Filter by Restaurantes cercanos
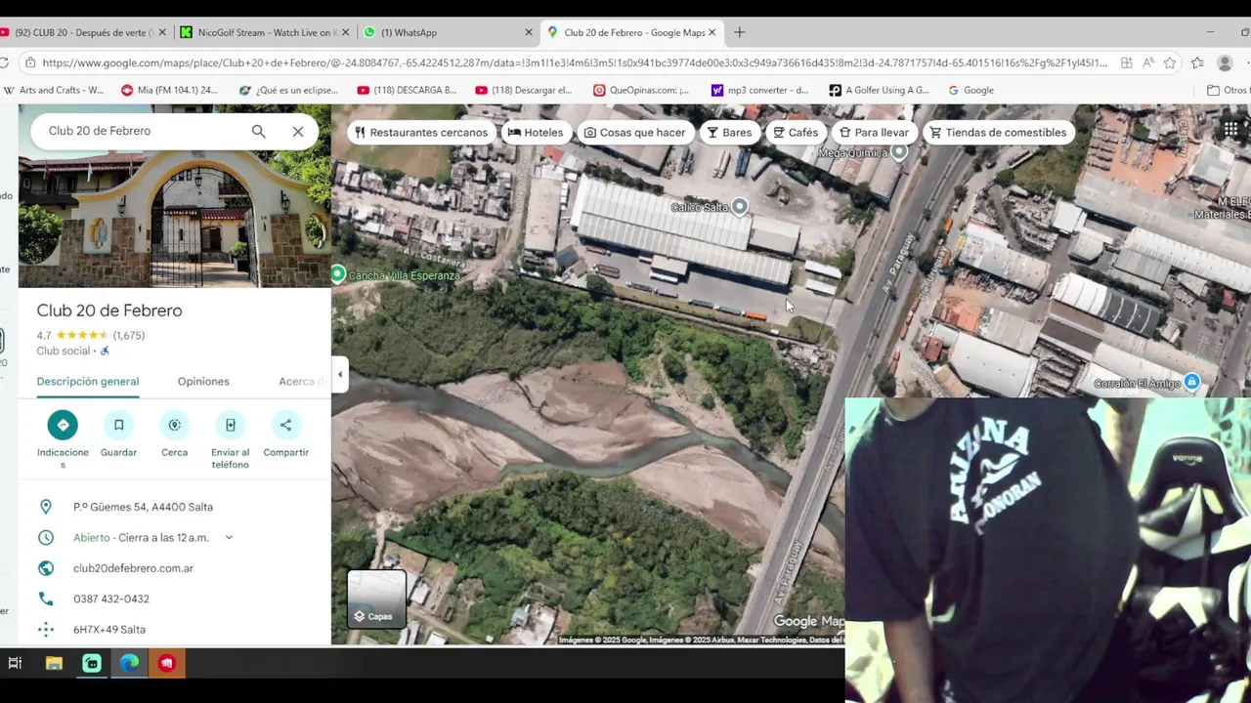Screen dimensions: 1251x703 420,133
